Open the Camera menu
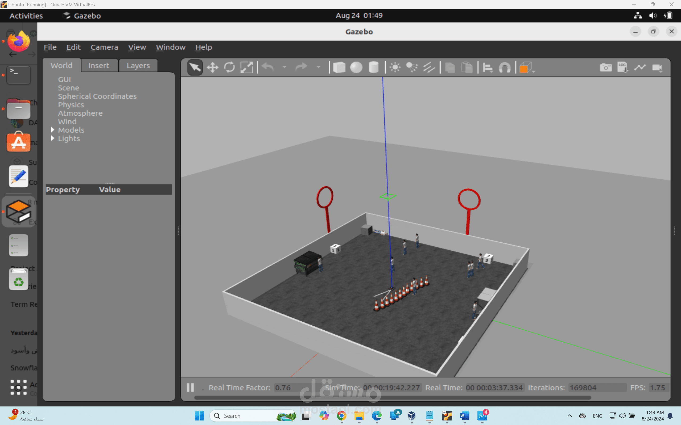The image size is (681, 425). pyautogui.click(x=104, y=47)
